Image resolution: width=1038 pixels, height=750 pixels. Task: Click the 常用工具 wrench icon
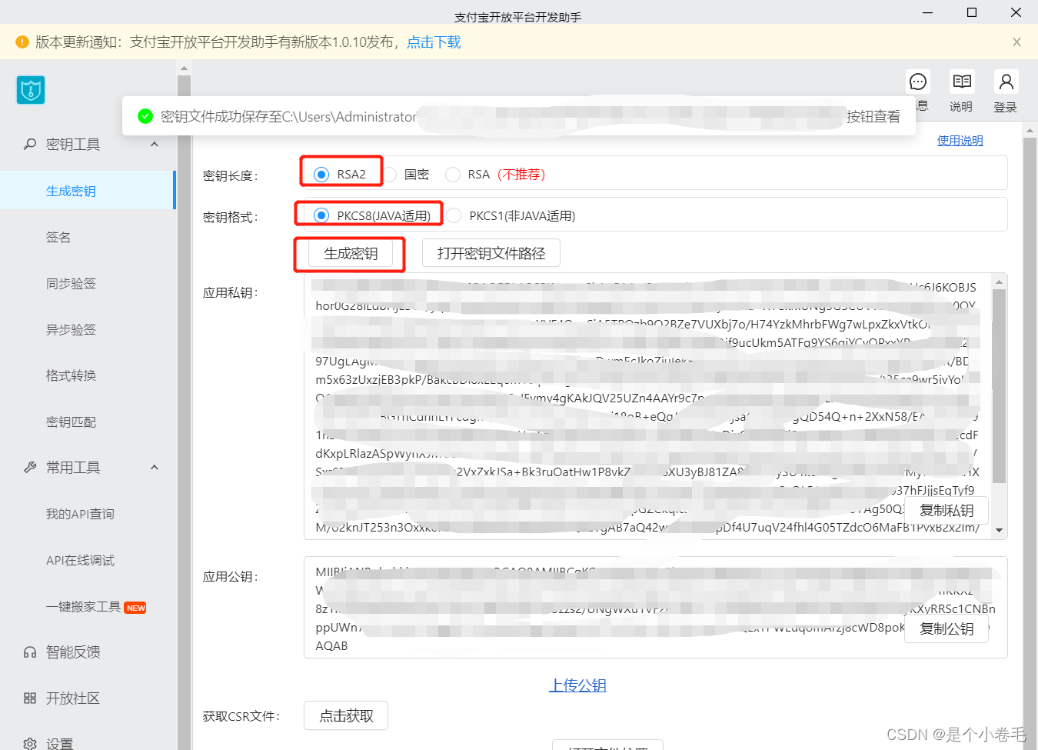[x=30, y=467]
